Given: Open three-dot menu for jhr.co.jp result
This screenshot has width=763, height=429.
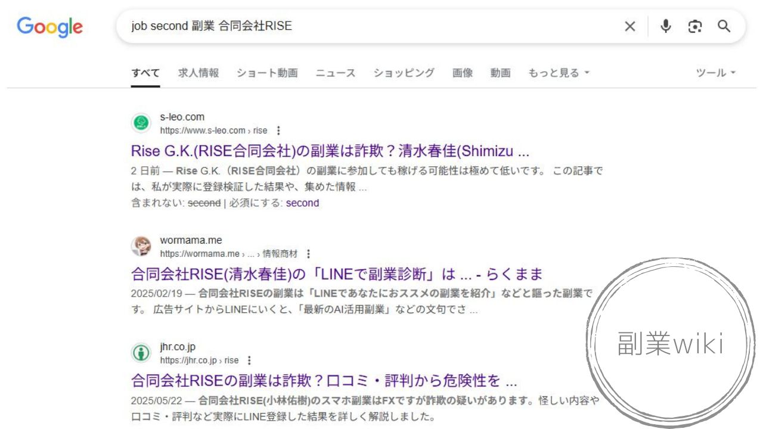Looking at the screenshot, I should point(249,360).
